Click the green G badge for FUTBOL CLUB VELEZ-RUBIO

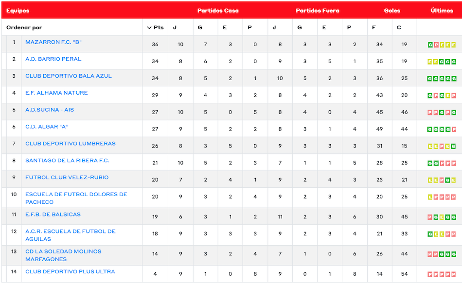point(448,180)
